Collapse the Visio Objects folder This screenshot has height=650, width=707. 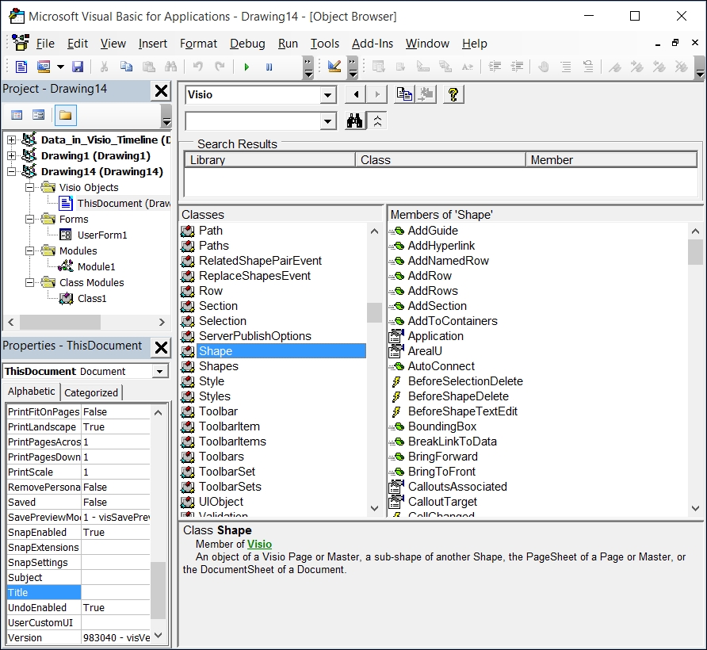click(x=29, y=188)
